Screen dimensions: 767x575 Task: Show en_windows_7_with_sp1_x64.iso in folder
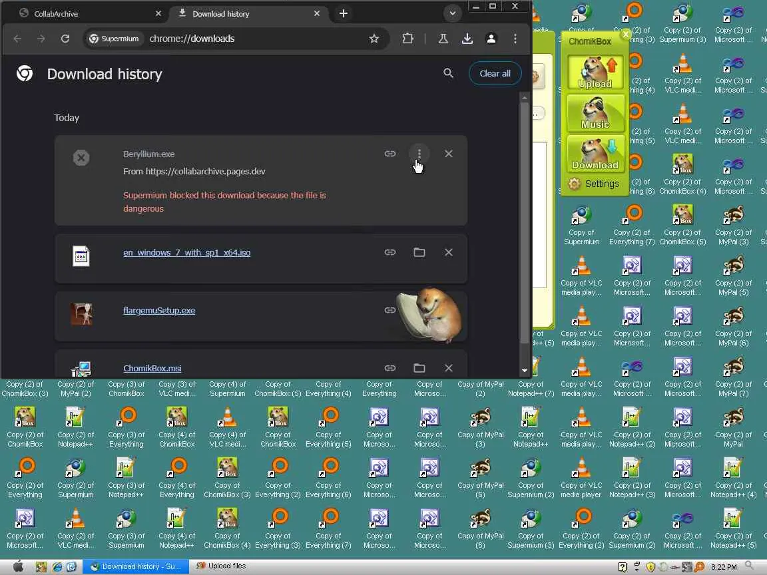coord(419,252)
